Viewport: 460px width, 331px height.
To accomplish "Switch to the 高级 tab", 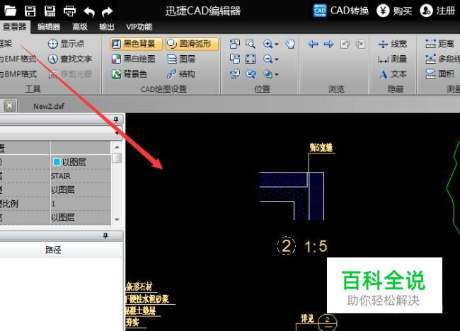I will 80,27.
